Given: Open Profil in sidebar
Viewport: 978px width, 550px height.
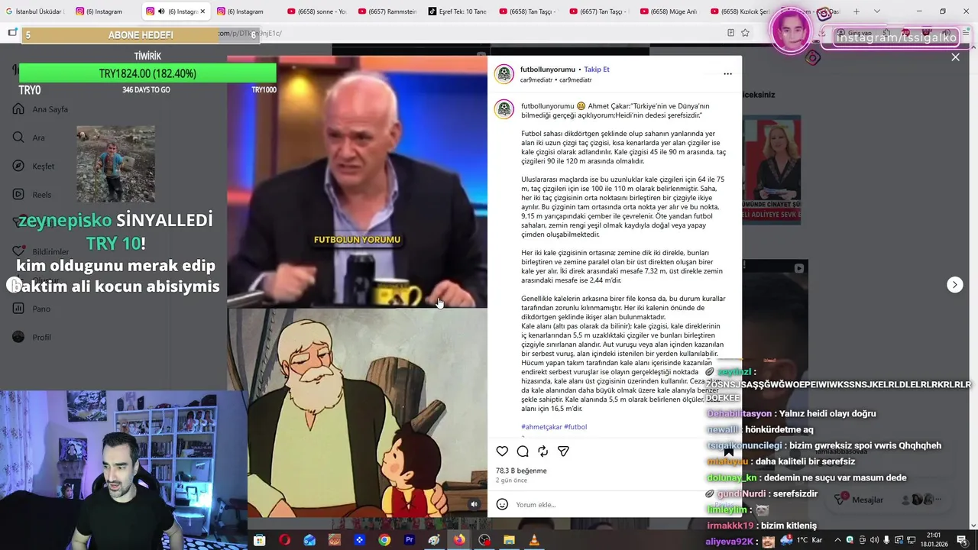Looking at the screenshot, I should [32, 337].
